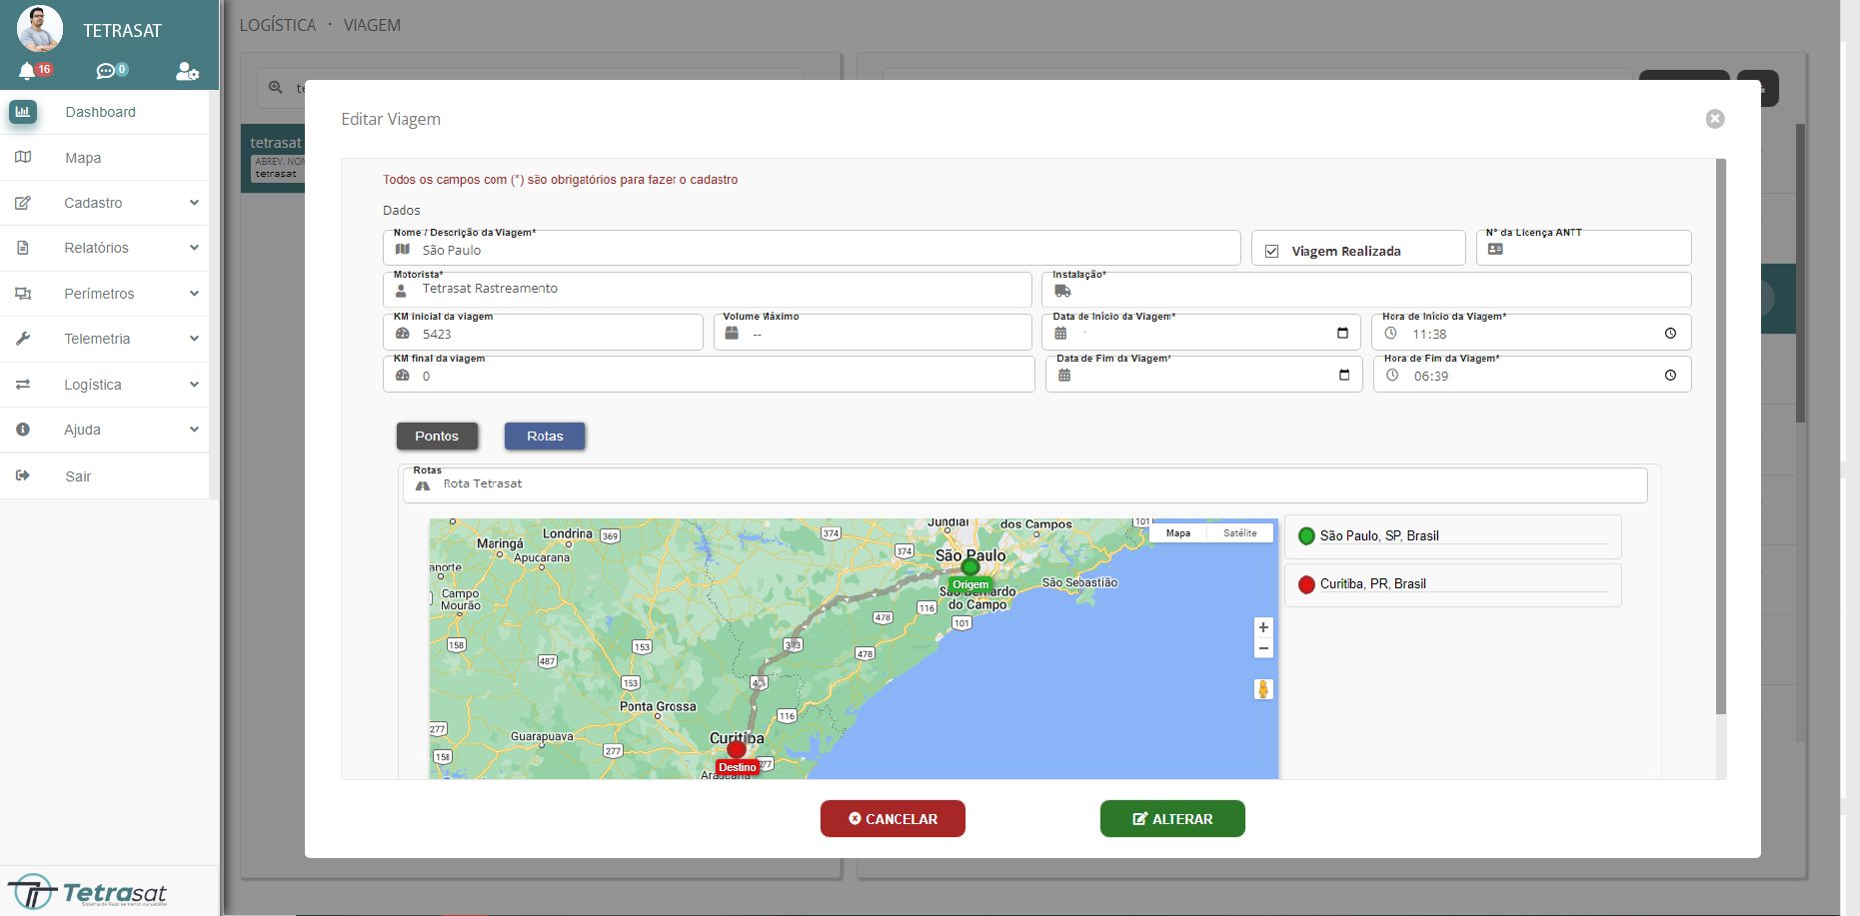Zoom out on the map
1860x916 pixels.
(1263, 648)
